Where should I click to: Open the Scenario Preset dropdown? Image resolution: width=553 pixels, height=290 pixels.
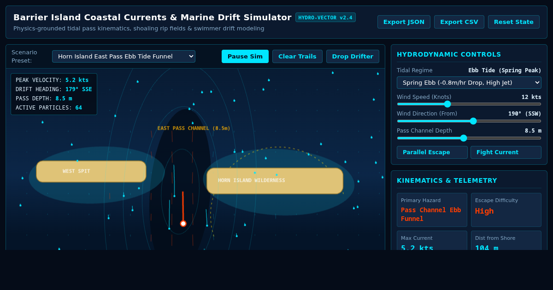tap(124, 56)
